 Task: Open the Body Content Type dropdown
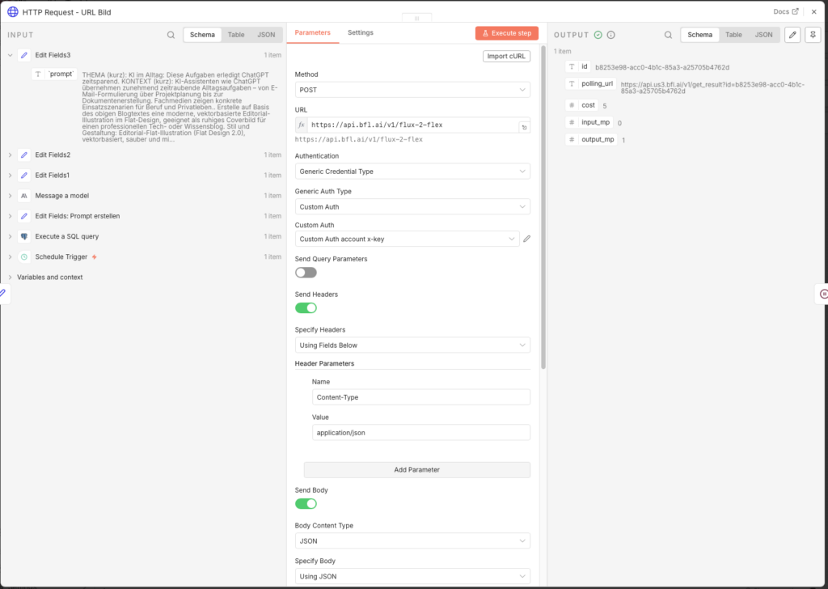pyautogui.click(x=412, y=540)
